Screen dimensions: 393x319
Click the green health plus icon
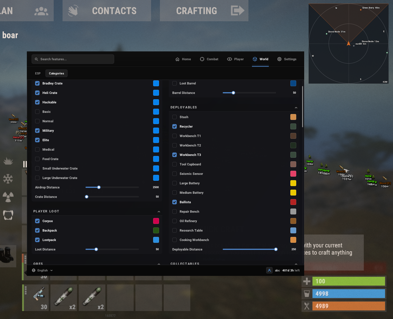307,281
